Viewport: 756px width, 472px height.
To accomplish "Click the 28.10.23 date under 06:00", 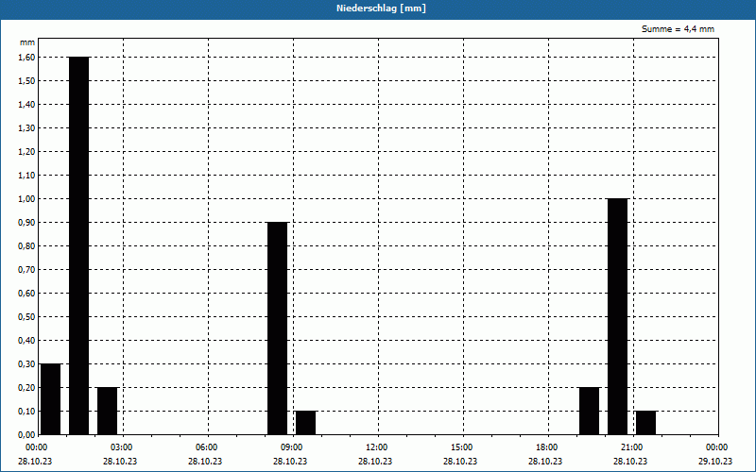I will [205, 462].
